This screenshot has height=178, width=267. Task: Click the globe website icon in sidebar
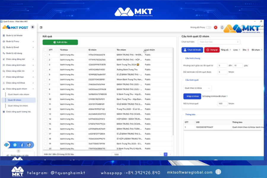(x=29, y=145)
